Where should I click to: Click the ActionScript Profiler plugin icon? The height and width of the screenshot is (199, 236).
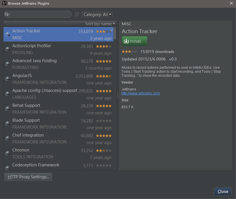[8, 49]
